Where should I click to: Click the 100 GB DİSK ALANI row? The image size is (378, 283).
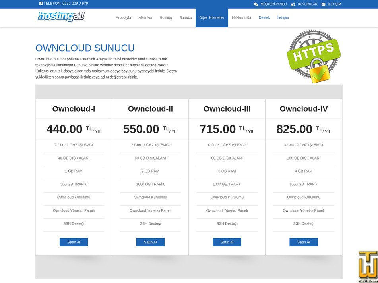304,158
